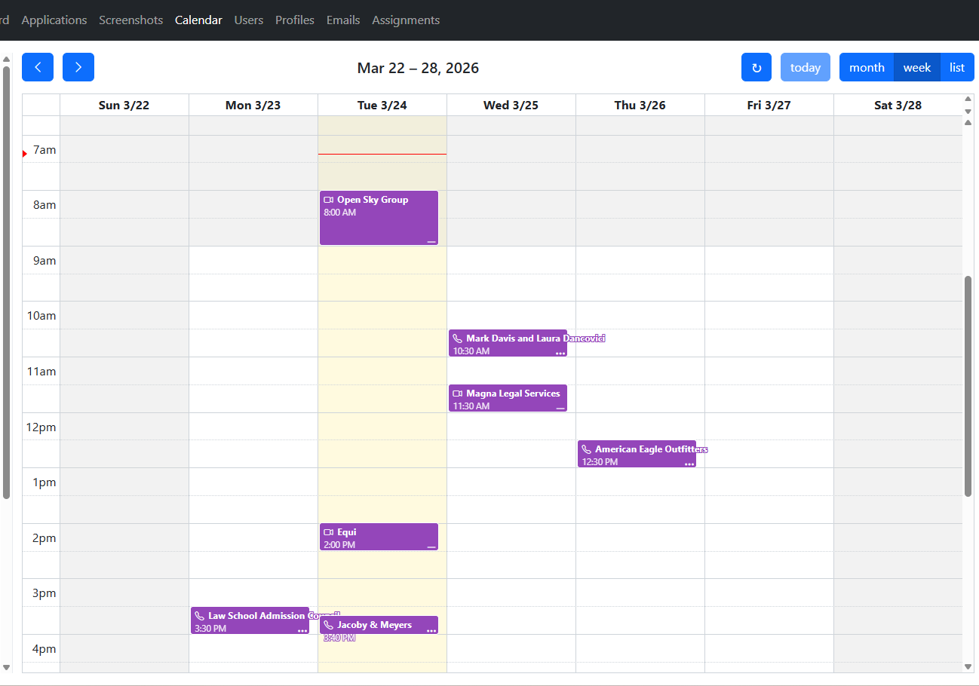The height and width of the screenshot is (686, 979).
Task: Go to the Assignments nav item
Action: click(406, 20)
